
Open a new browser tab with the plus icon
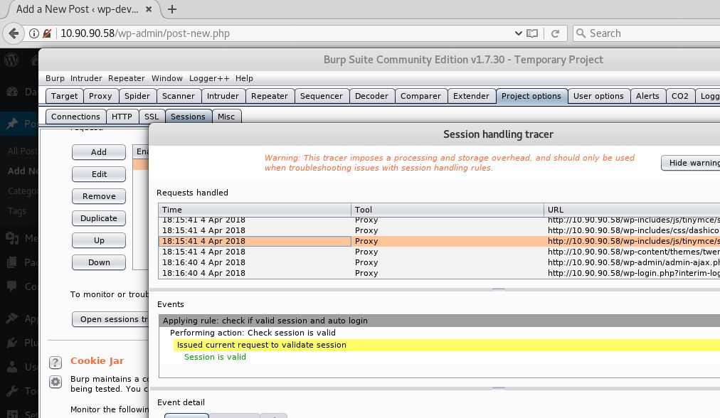click(172, 9)
